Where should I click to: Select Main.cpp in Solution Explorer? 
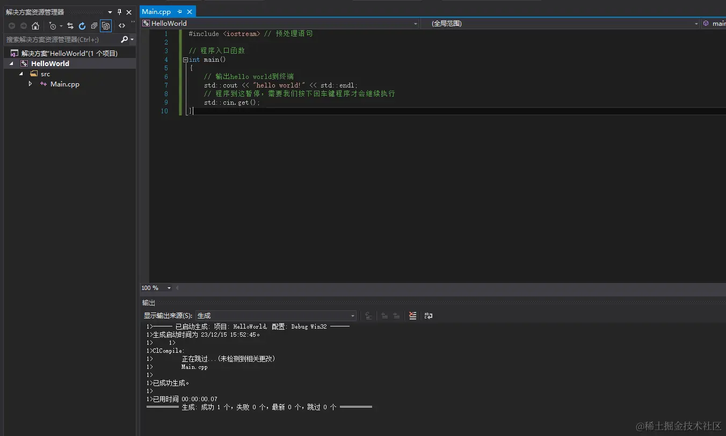click(x=64, y=84)
